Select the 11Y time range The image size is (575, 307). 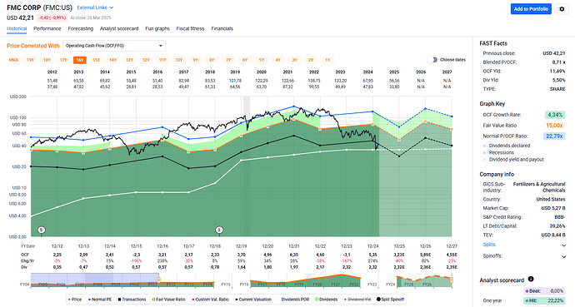(x=162, y=60)
